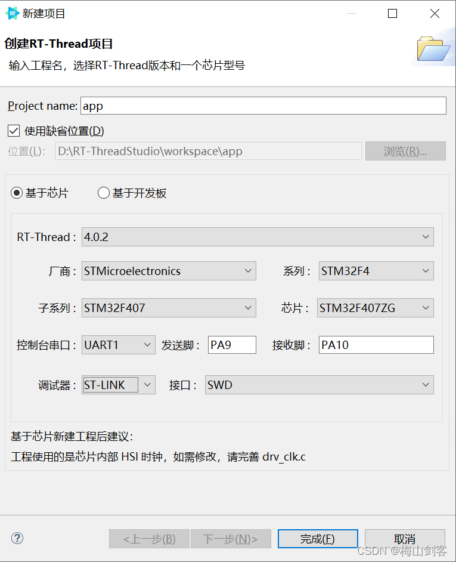Open the 子系列 STM32F407 dropdown
This screenshot has width=456, height=562.
(169, 308)
